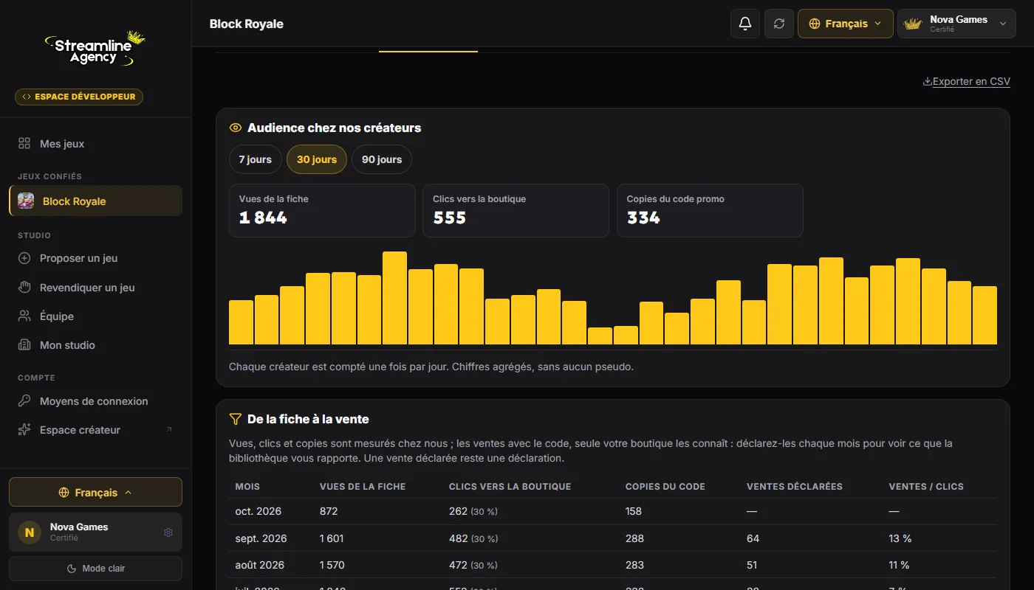Image resolution: width=1034 pixels, height=590 pixels.
Task: Click the Block Royale game thumbnail in sidebar
Action: click(26, 201)
